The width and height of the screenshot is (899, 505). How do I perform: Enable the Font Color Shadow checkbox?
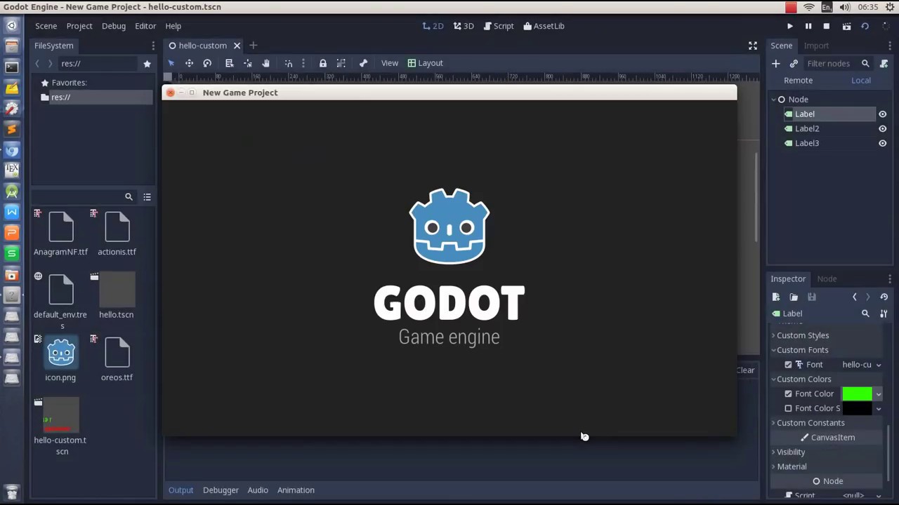(788, 408)
